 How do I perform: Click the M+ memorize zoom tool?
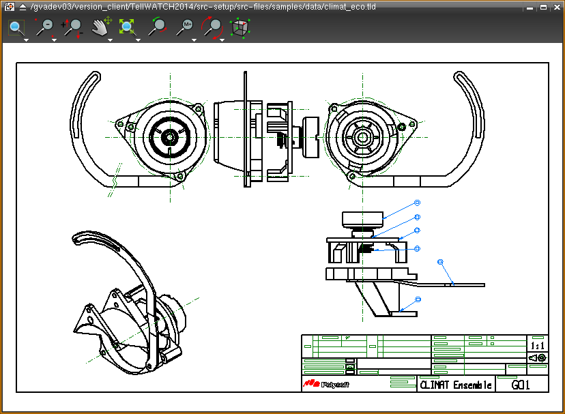(185, 27)
